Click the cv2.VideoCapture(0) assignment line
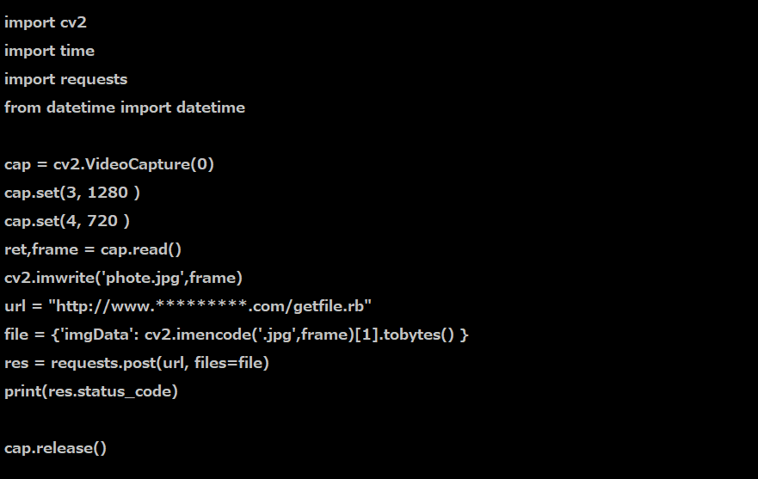 pyautogui.click(x=108, y=164)
